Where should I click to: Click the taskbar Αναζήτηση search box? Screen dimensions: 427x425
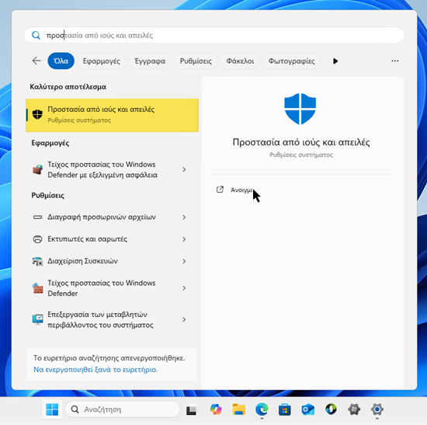[123, 409]
